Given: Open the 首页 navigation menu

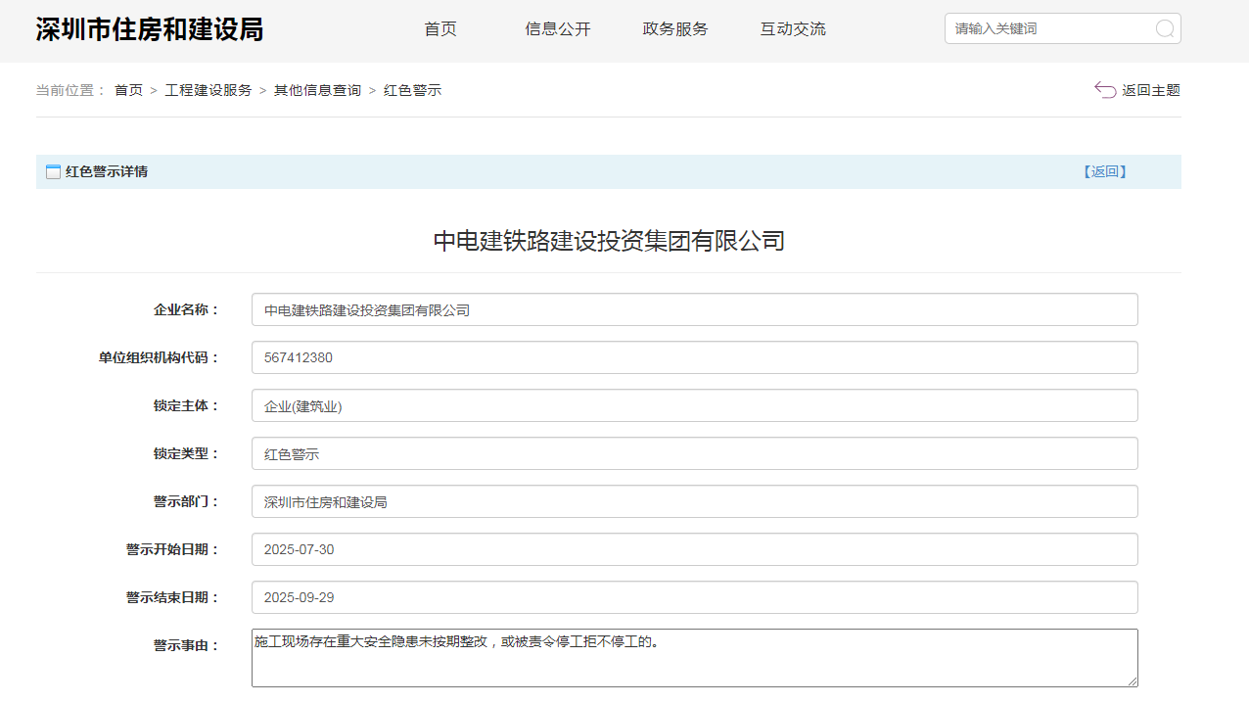Looking at the screenshot, I should click(x=440, y=29).
